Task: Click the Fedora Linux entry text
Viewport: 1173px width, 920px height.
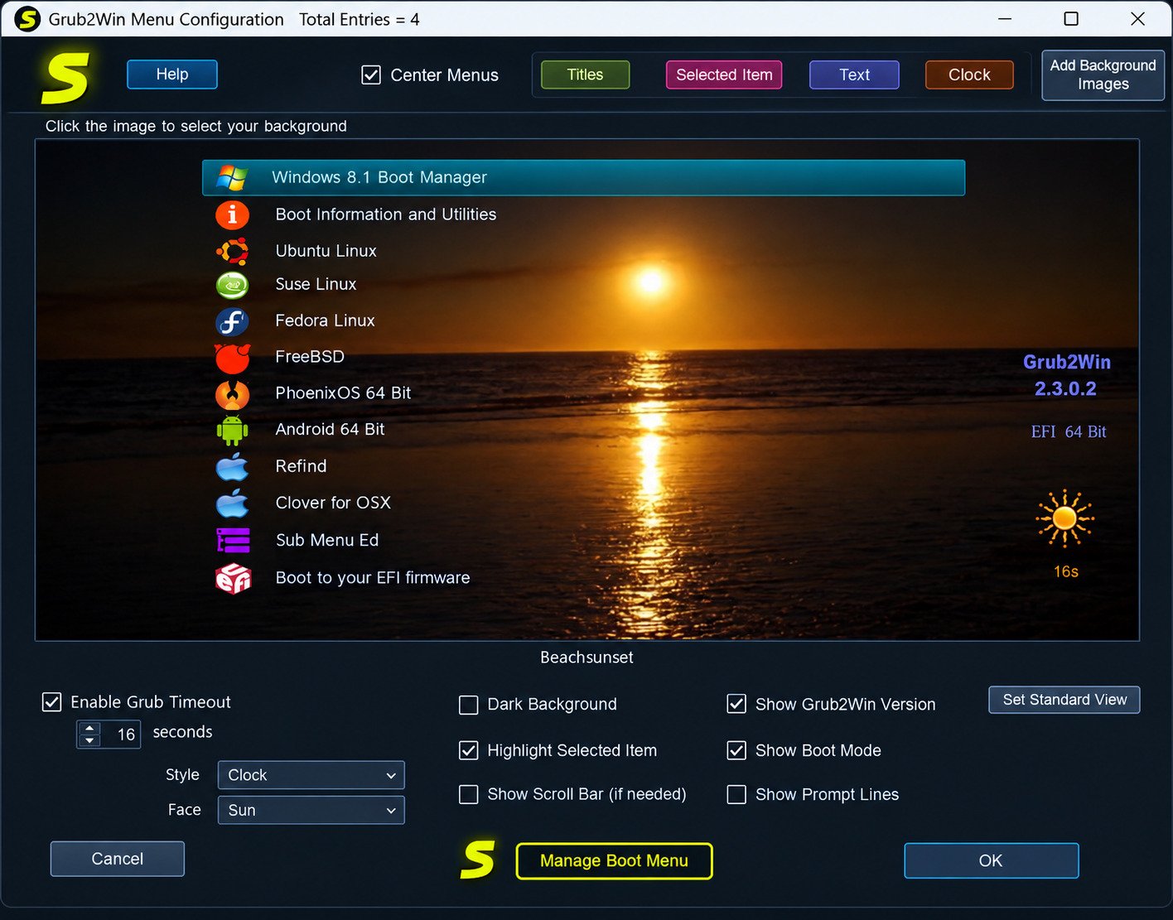Action: [325, 320]
